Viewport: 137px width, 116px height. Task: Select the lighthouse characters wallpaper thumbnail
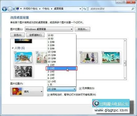[89, 58]
